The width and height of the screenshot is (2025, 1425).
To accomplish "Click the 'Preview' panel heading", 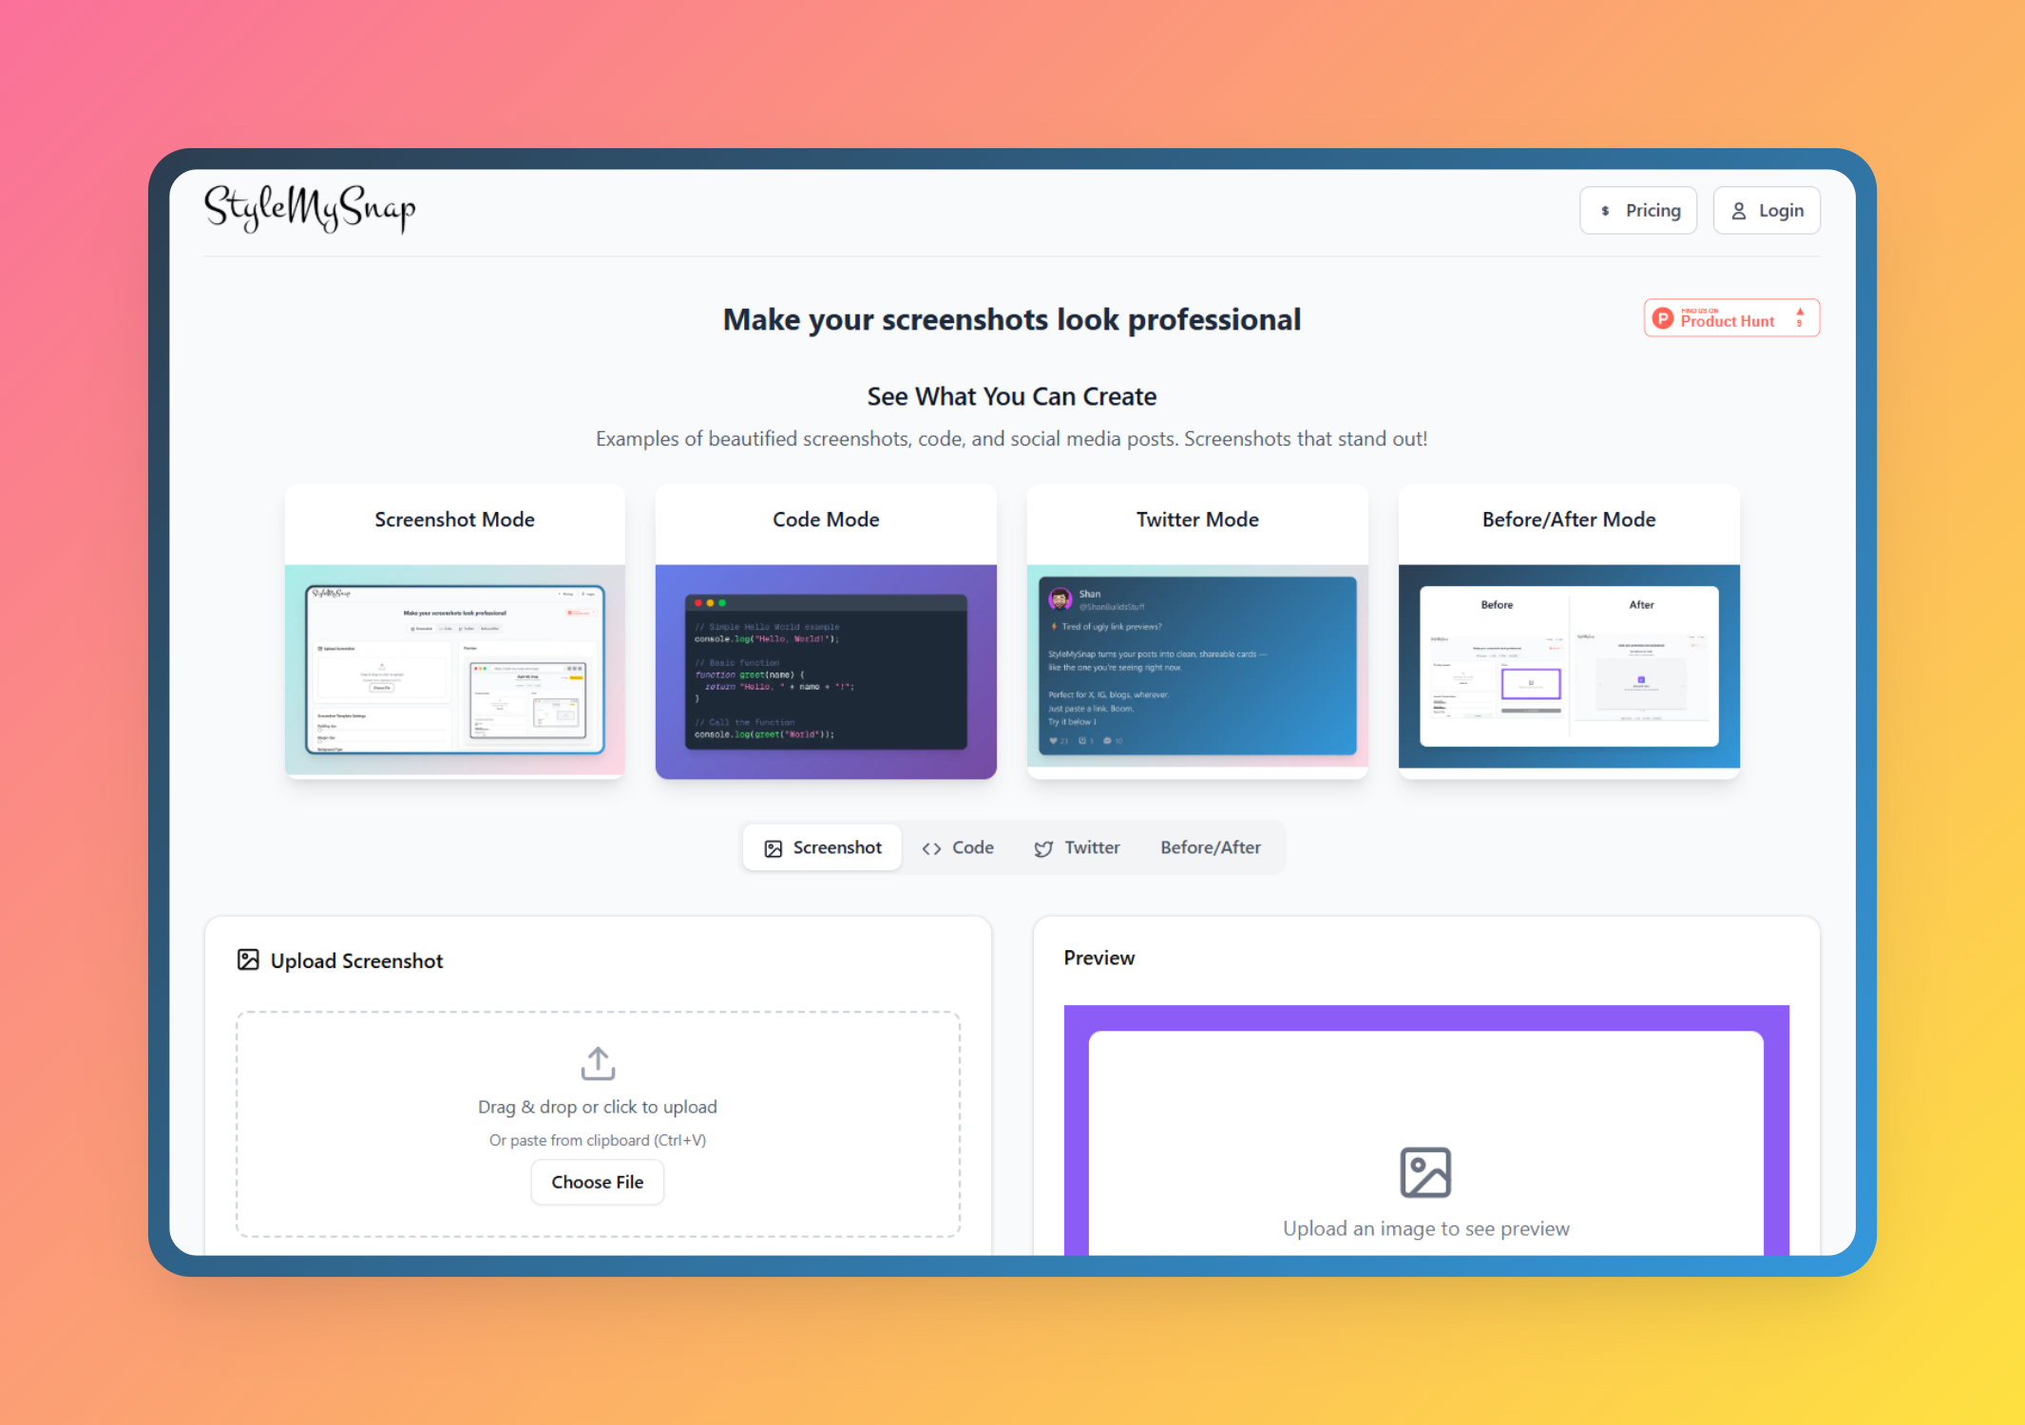I will pyautogui.click(x=1099, y=958).
